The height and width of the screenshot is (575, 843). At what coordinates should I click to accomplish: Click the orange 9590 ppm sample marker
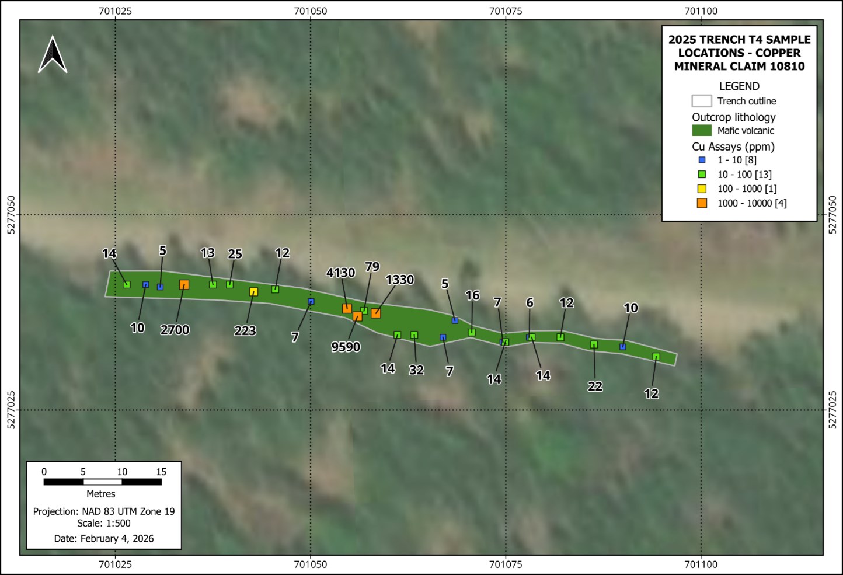[357, 316]
